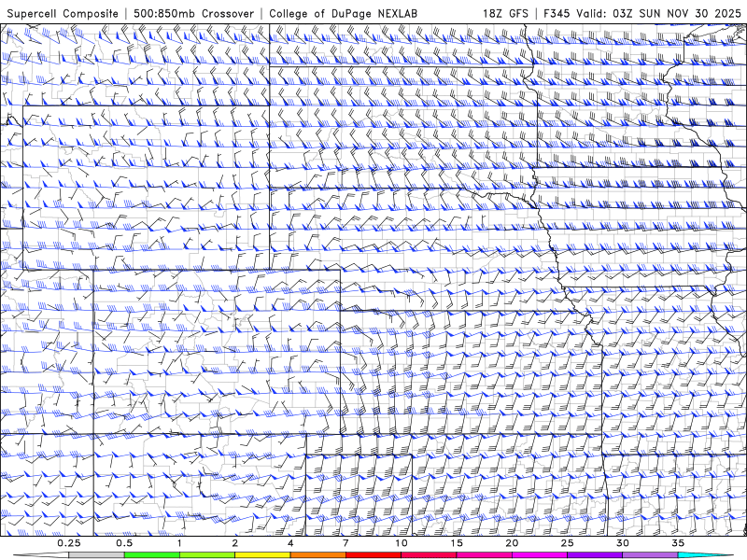This screenshot has height=560, width=747.
Task: Select the legend value 10
Action: point(402,543)
